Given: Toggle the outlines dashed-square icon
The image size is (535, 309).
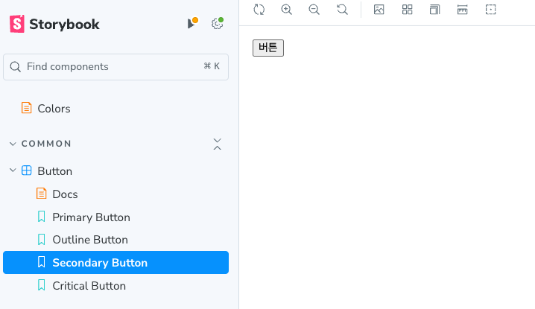Looking at the screenshot, I should (490, 10).
